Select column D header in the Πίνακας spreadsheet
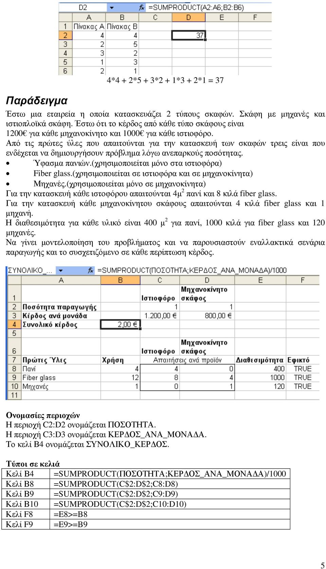The height and width of the screenshot is (569, 326). click(x=188, y=17)
